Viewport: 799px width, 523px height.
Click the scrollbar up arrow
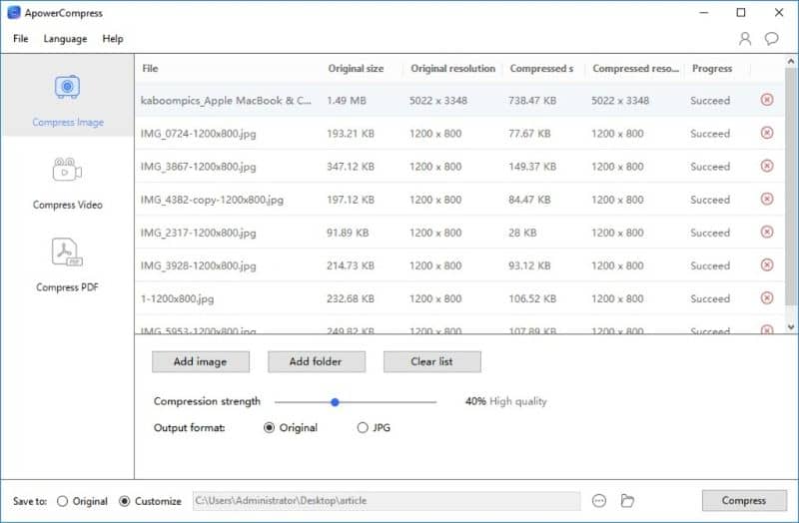791,61
